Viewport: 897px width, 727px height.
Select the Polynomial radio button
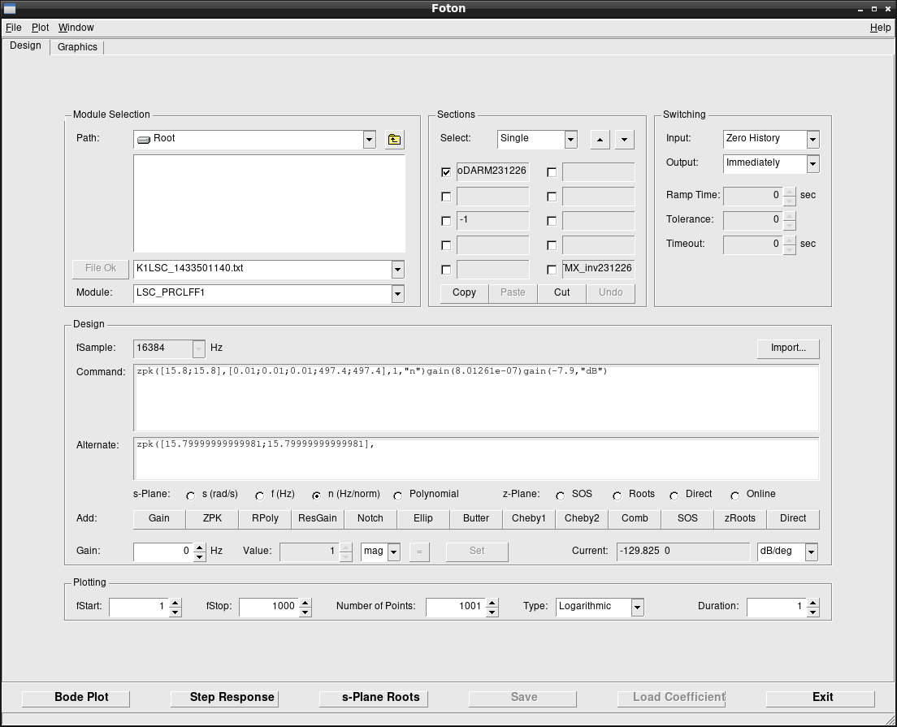(x=397, y=495)
